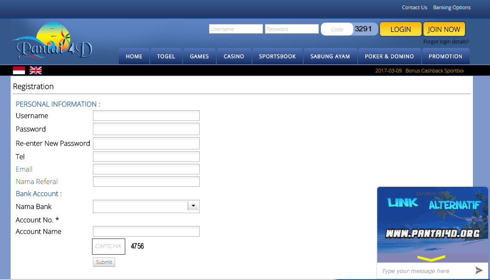The height and width of the screenshot is (280, 490).
Task: Click Re-enter New Password field
Action: tap(146, 143)
